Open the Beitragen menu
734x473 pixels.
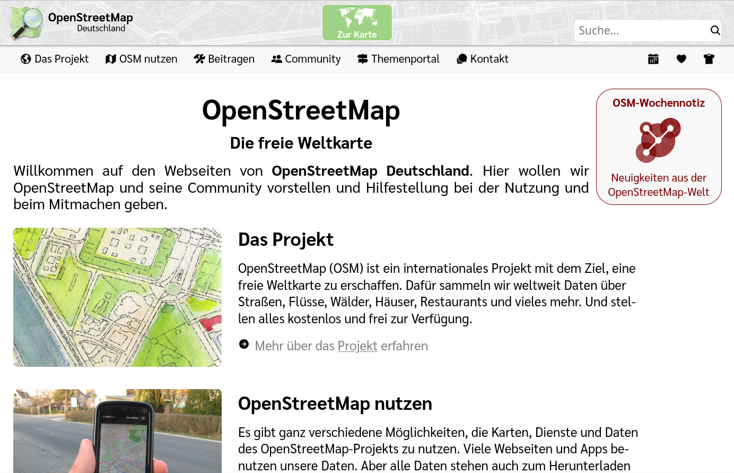click(x=224, y=59)
